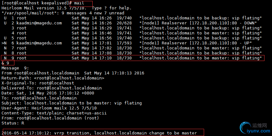Click the Return-Path address line
272x136 pixels.
tap(53, 78)
